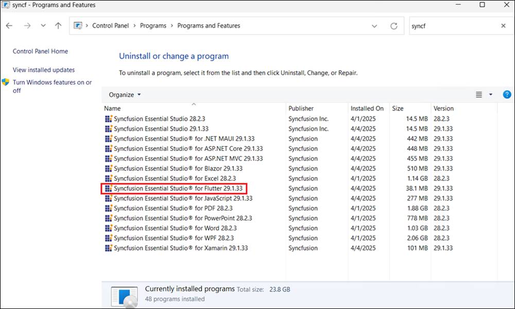Clear the syncf search text

[503, 26]
